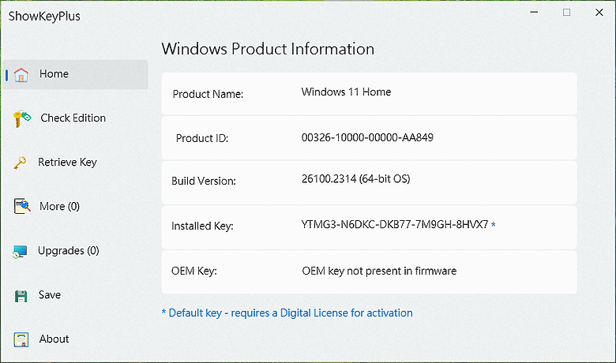Click the Retrieve Key golden key icon

(x=20, y=163)
